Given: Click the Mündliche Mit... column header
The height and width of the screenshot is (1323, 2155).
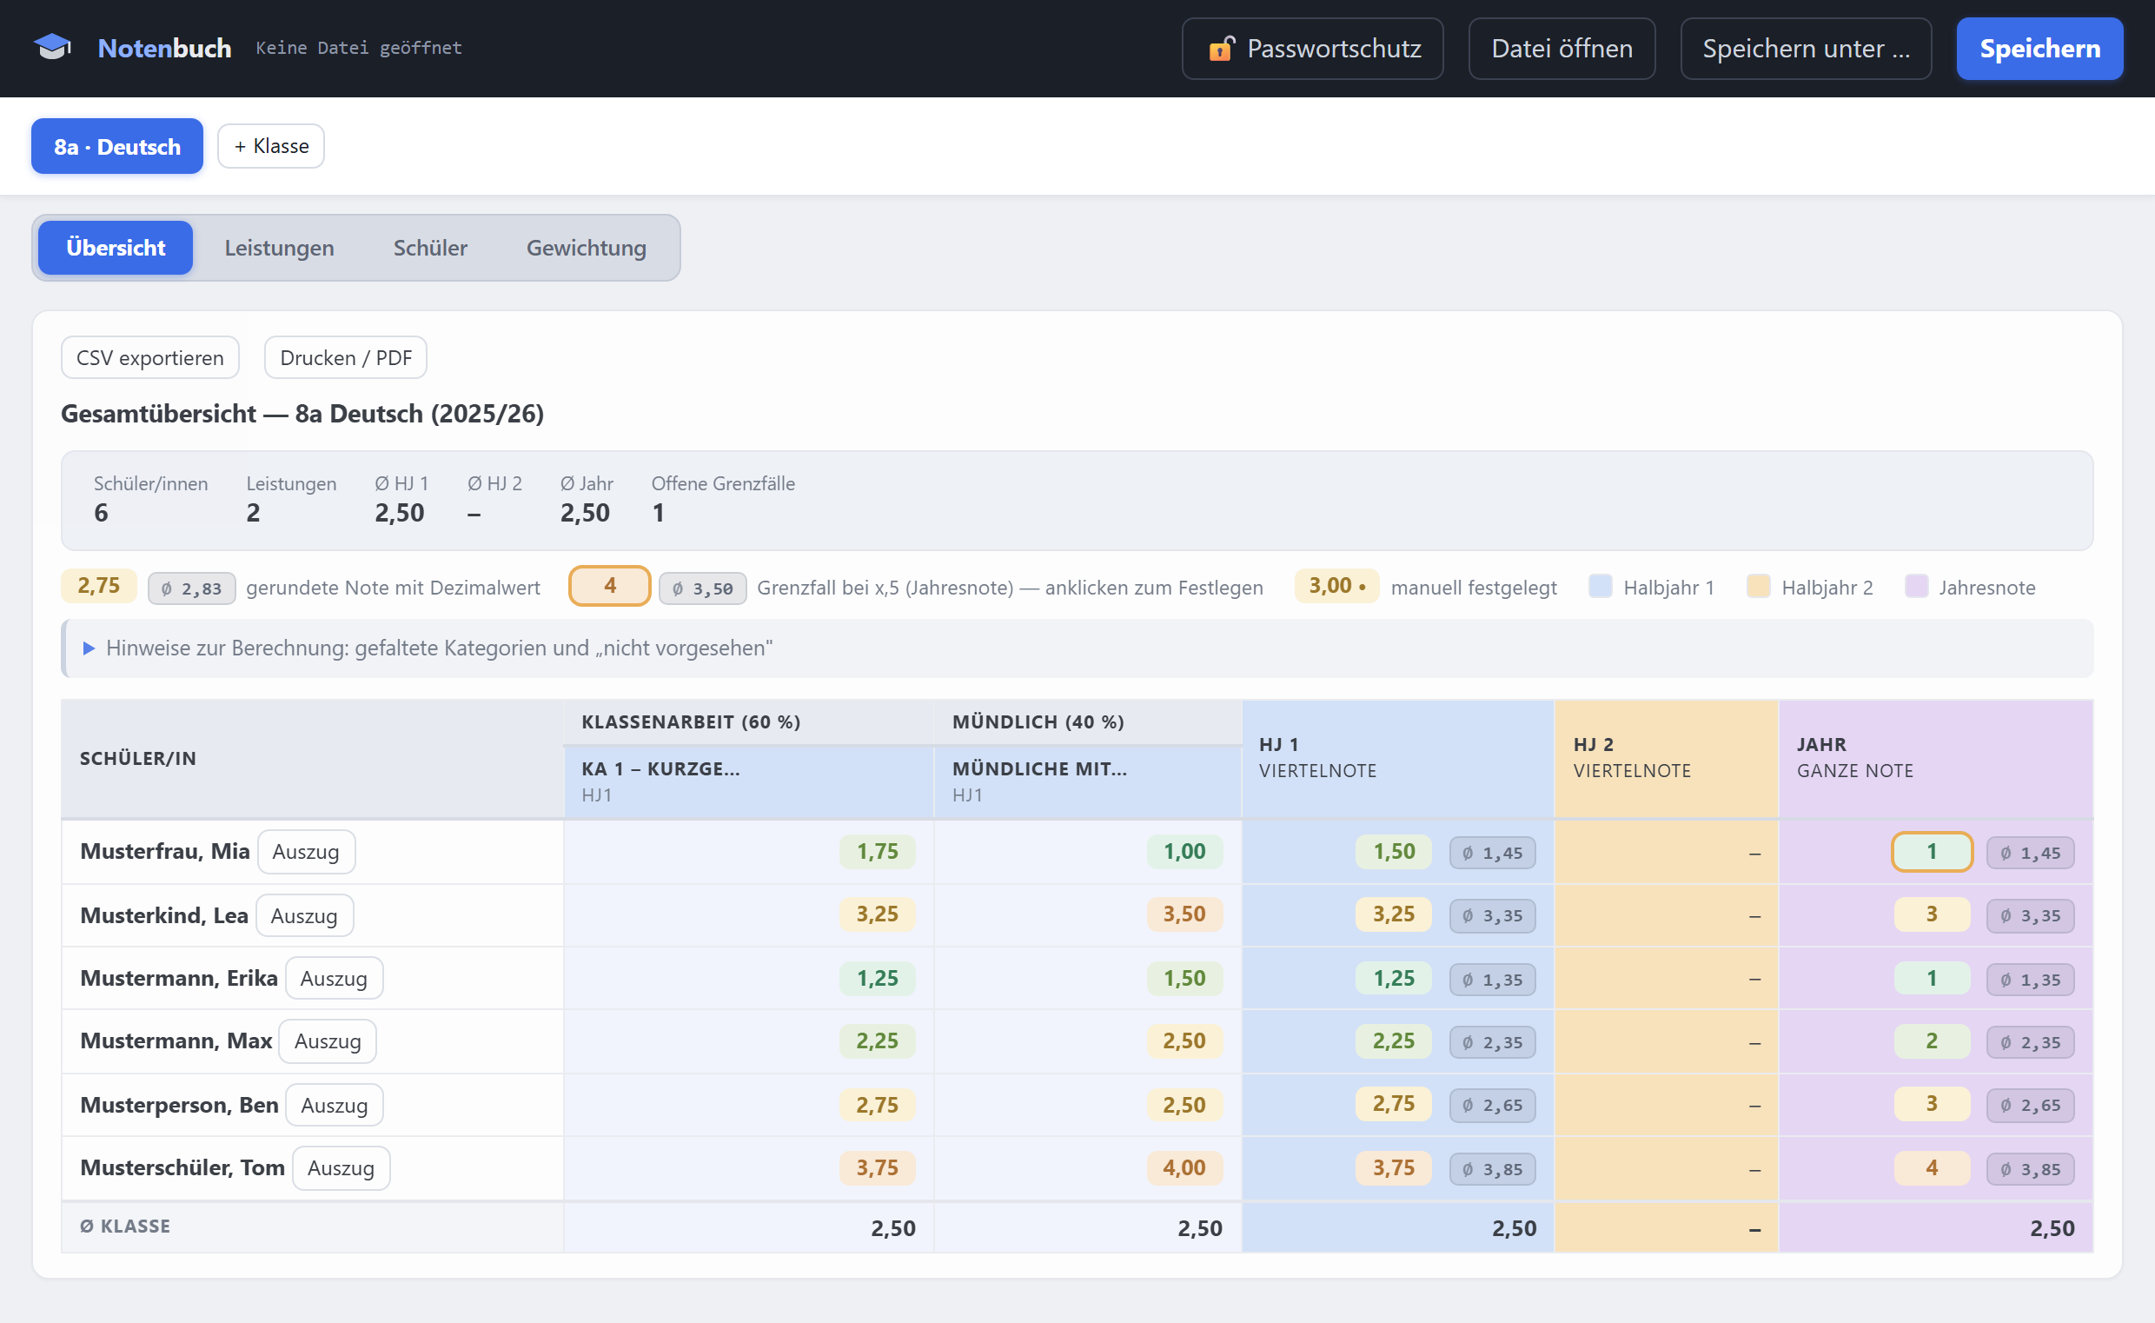Looking at the screenshot, I should click(x=1088, y=781).
